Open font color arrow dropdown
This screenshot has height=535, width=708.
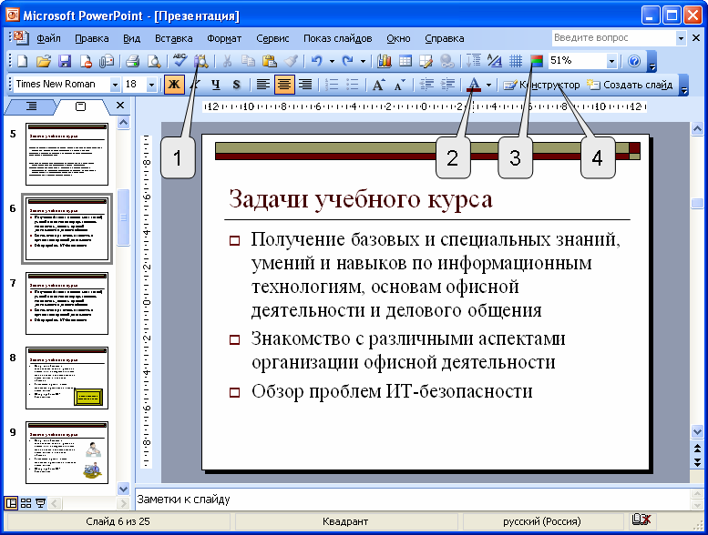pos(488,85)
